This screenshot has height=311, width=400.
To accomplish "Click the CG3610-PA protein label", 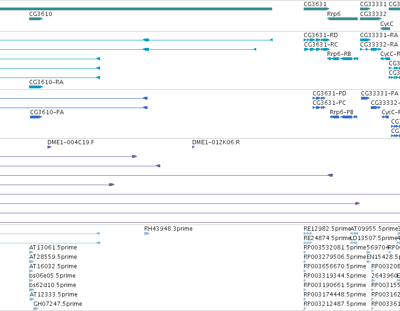I will click(x=47, y=112).
